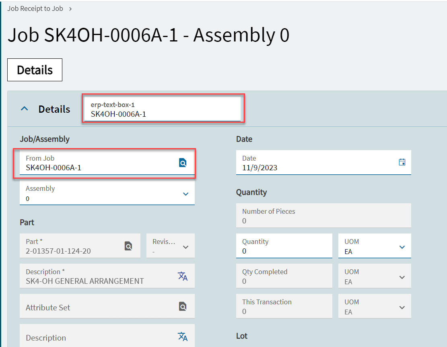Open the Revision dropdown

coord(185,247)
